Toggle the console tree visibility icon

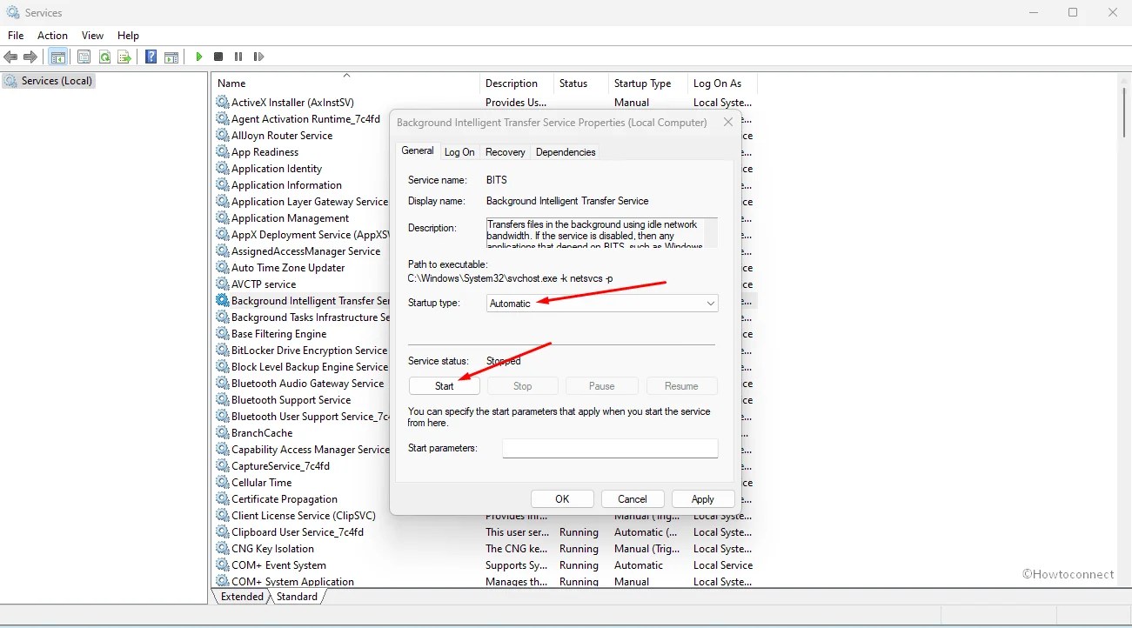57,57
